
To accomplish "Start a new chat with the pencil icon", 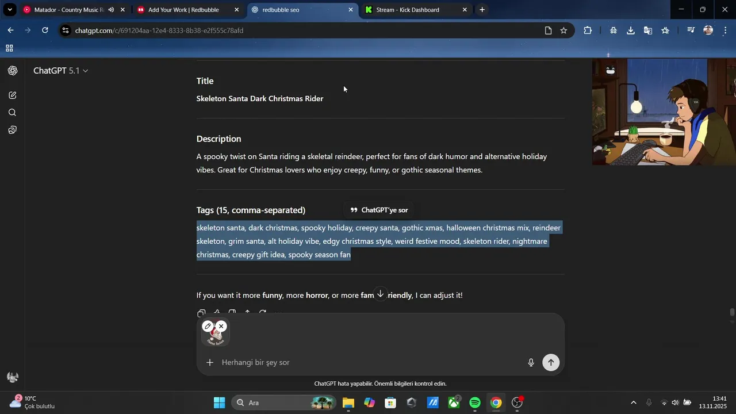I will tap(13, 95).
